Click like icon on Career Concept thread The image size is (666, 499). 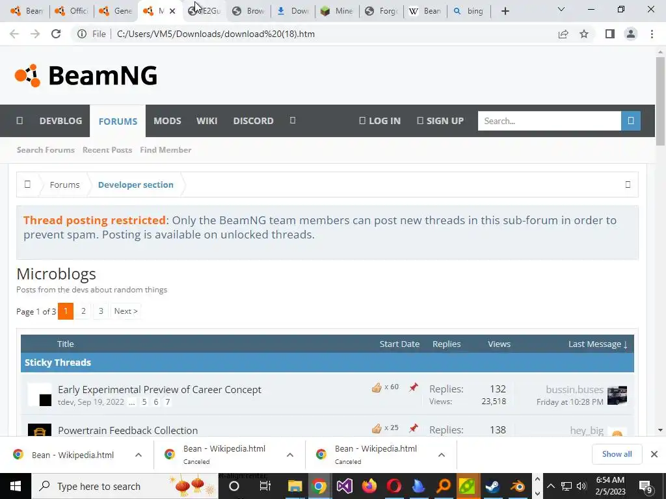pyautogui.click(x=377, y=387)
